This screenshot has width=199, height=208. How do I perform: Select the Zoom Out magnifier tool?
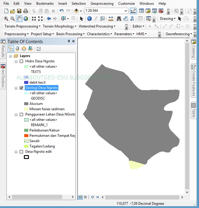(12, 19)
